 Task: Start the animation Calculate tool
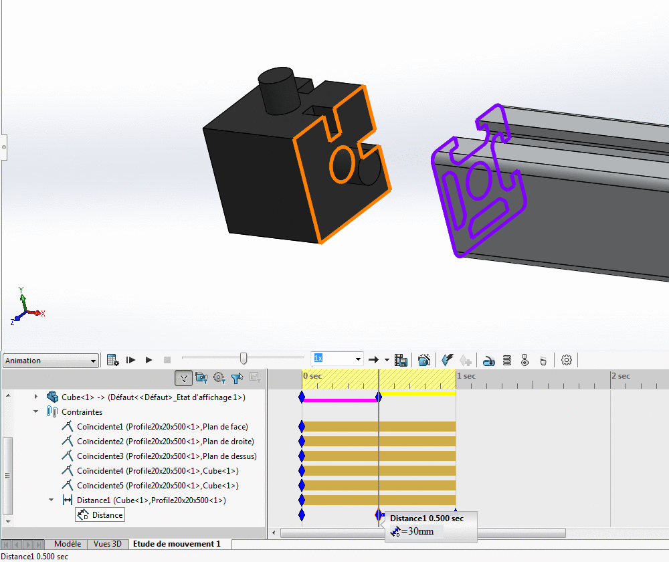coord(113,360)
